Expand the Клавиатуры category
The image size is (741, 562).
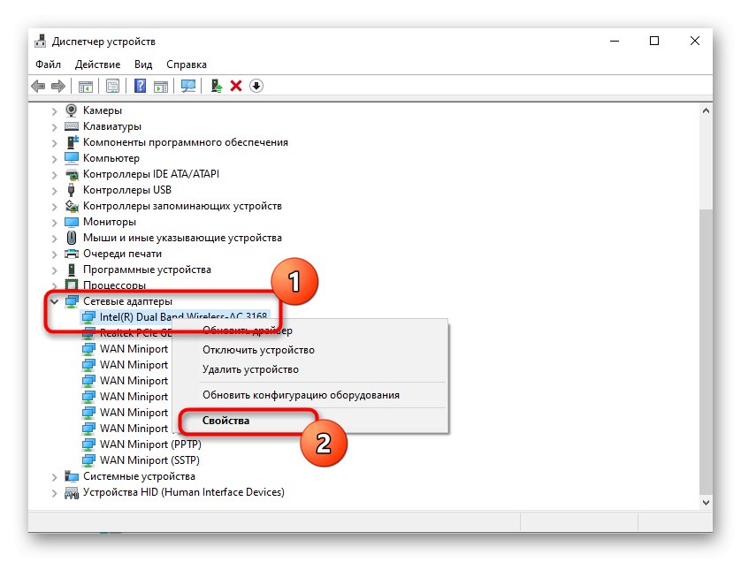54,127
